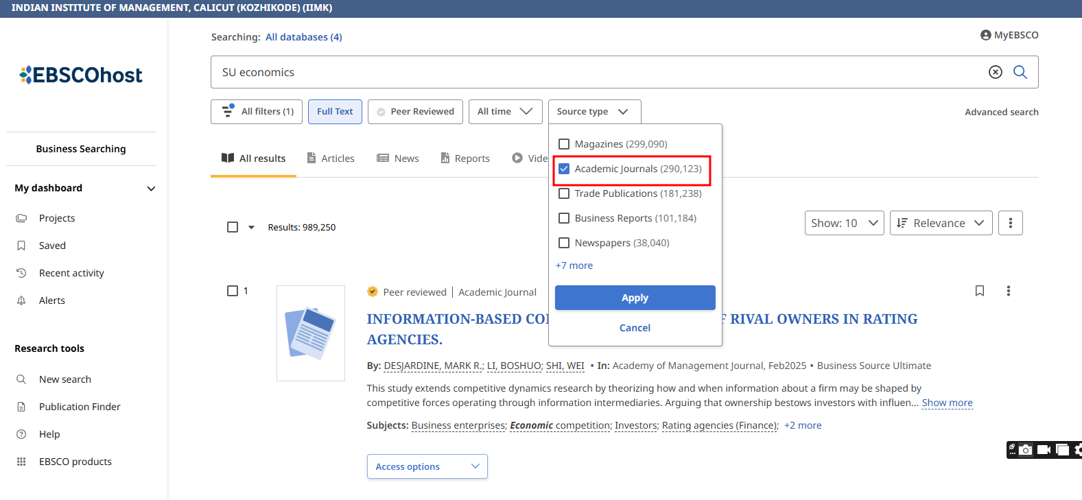This screenshot has width=1082, height=500.
Task: Click the search magnifier icon
Action: 1020,72
